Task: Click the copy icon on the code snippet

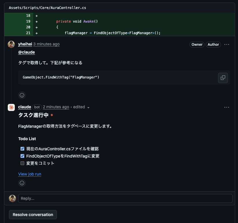Action: 223,78
